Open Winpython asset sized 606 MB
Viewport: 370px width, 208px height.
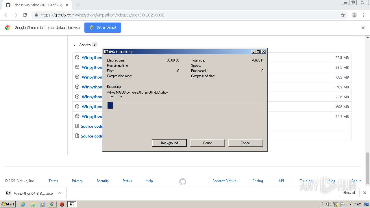pyautogui.click(x=92, y=107)
